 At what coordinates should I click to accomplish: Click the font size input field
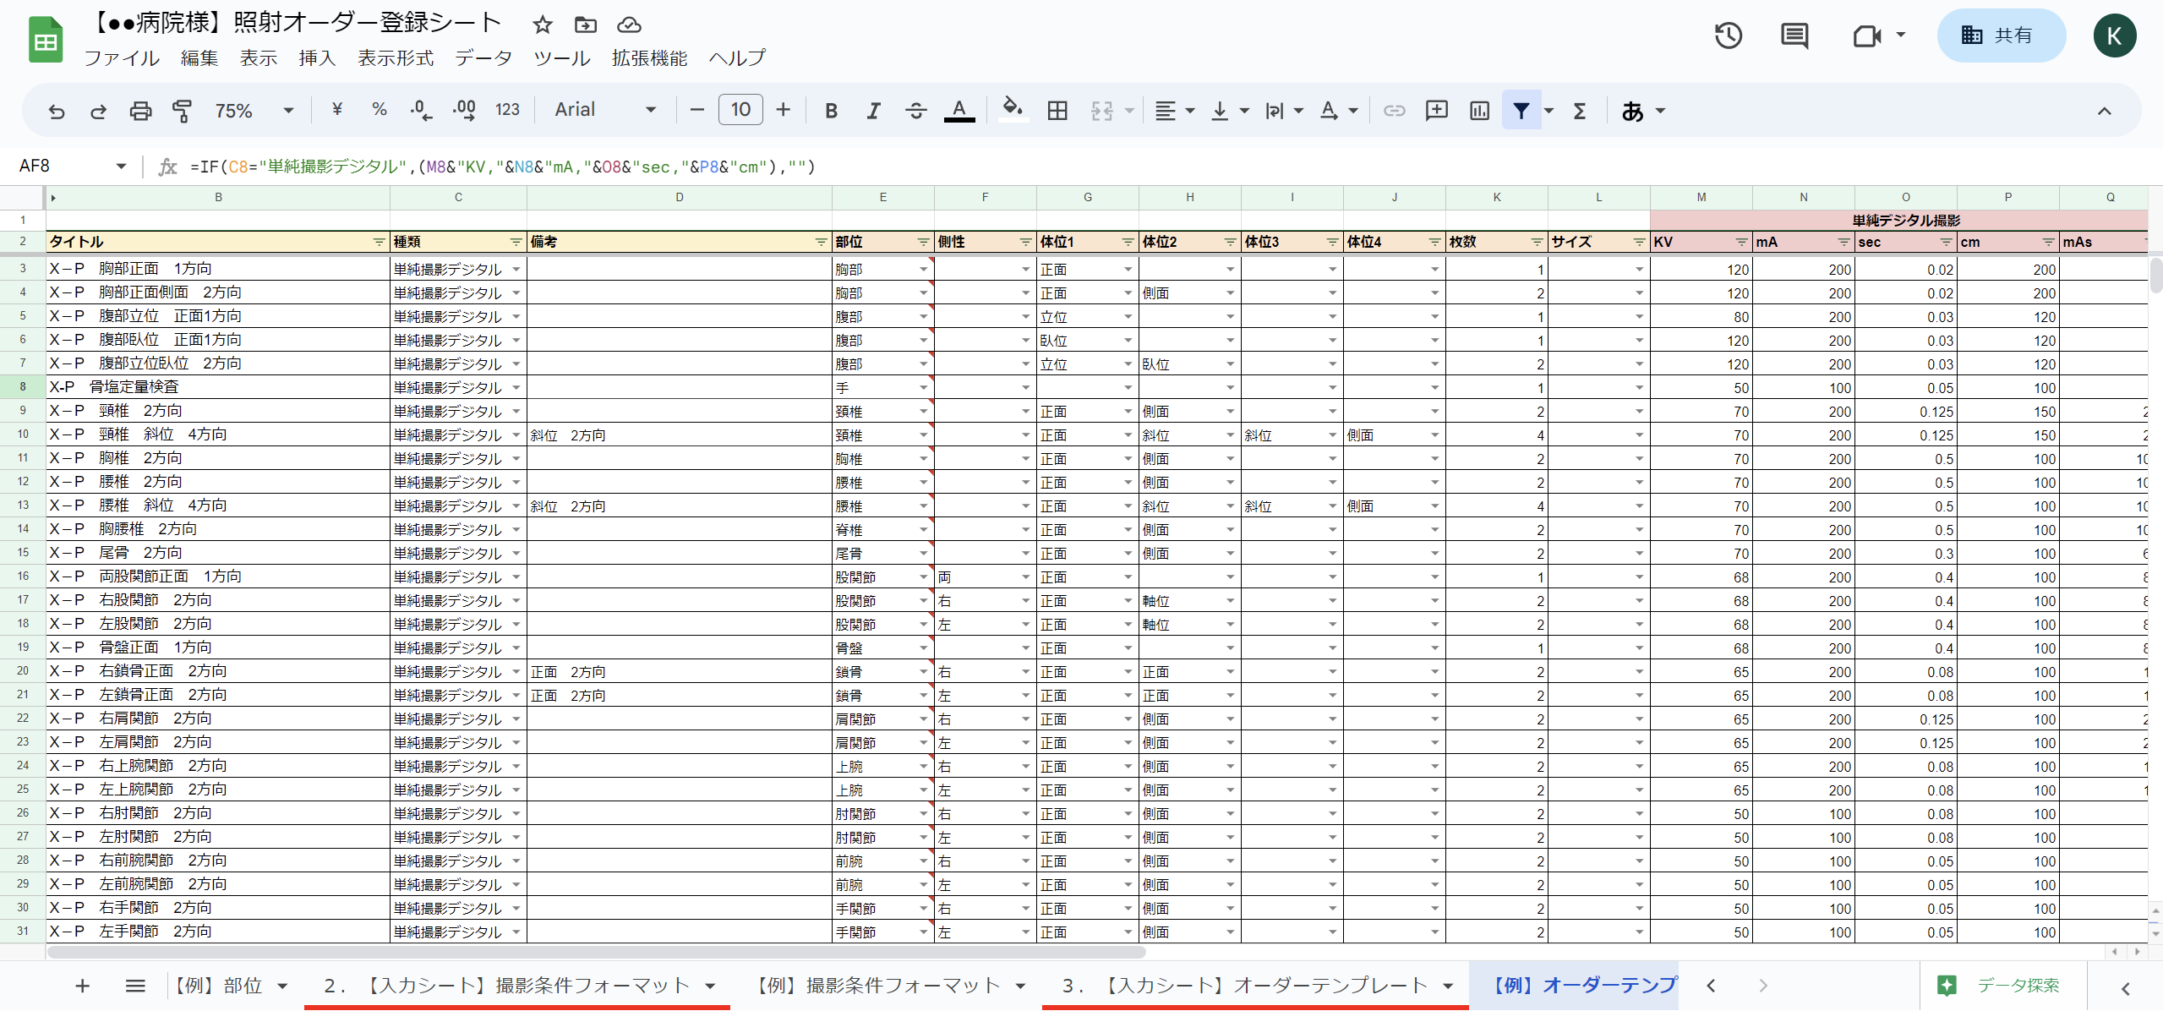[x=740, y=110]
